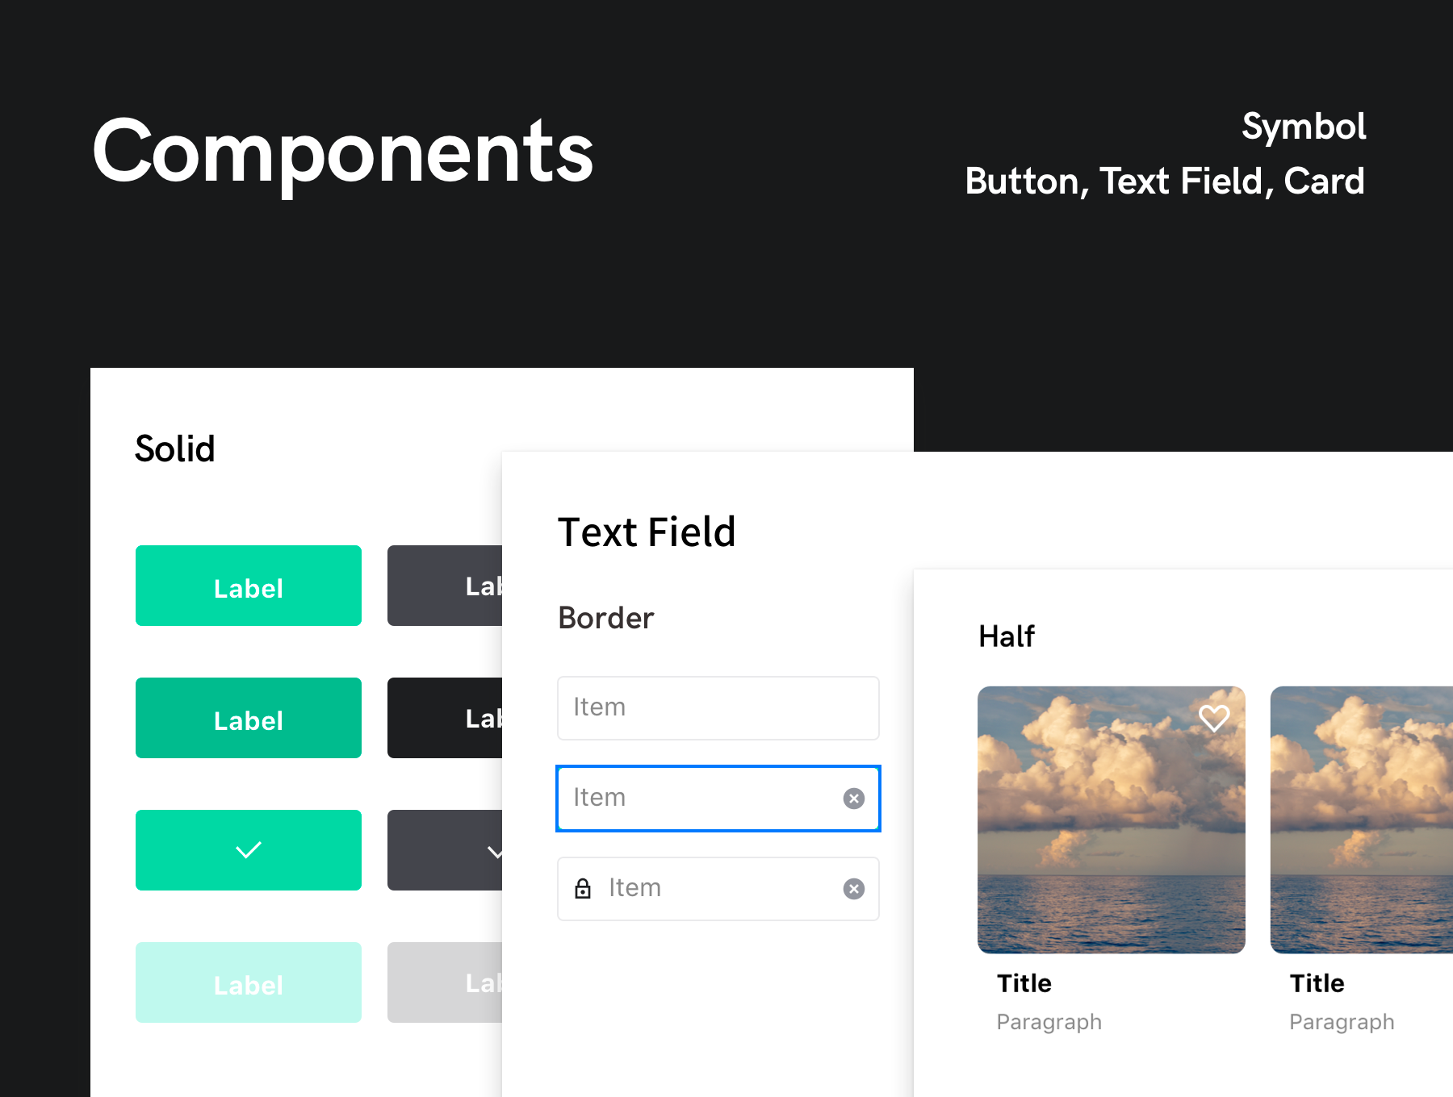1453x1097 pixels.
Task: Click the lock icon in text field
Action: [583, 889]
